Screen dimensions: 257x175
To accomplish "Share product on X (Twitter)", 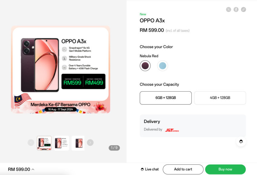I will [229, 10].
